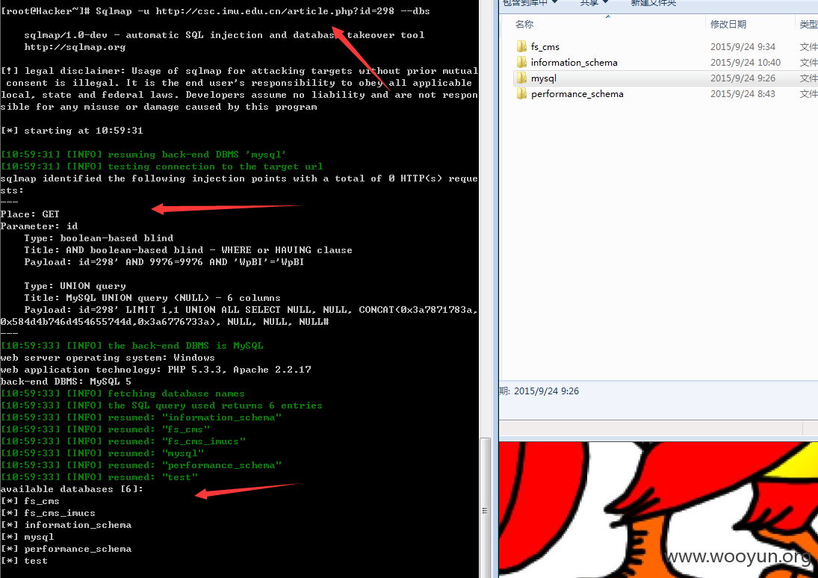Click 'resuming back-end DBMS mysql' log line

[143, 155]
